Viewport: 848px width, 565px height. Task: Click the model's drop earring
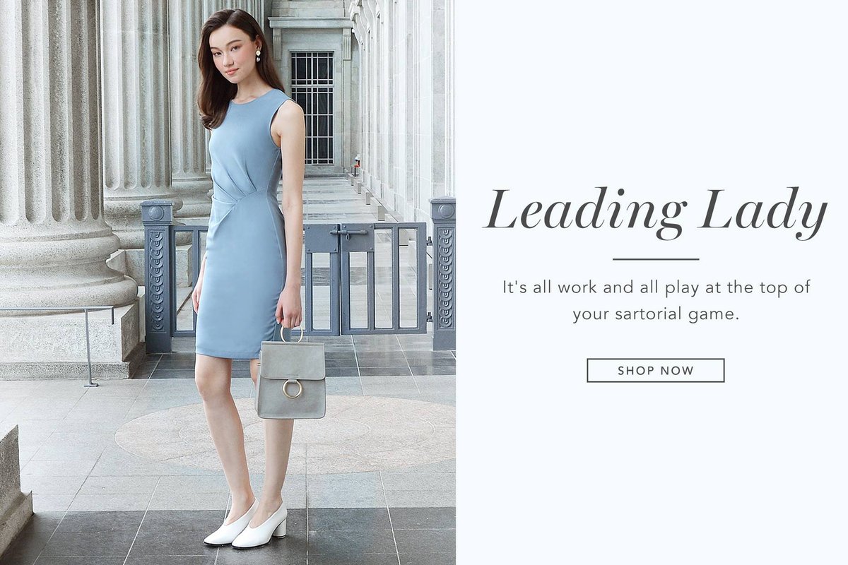coord(258,54)
